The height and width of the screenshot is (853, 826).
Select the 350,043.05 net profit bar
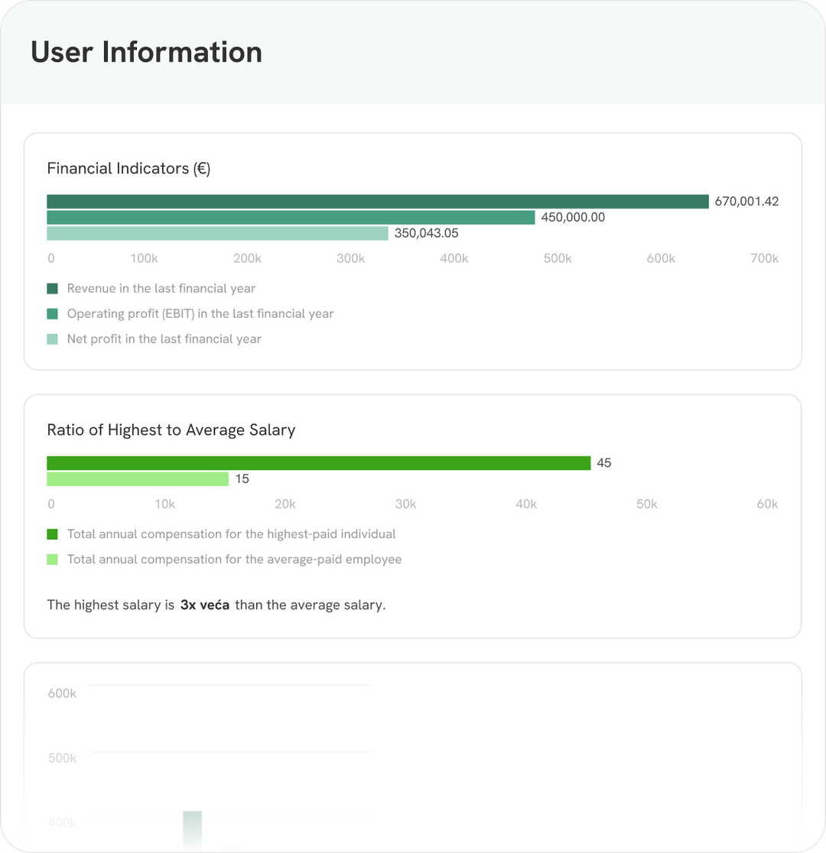pyautogui.click(x=217, y=233)
